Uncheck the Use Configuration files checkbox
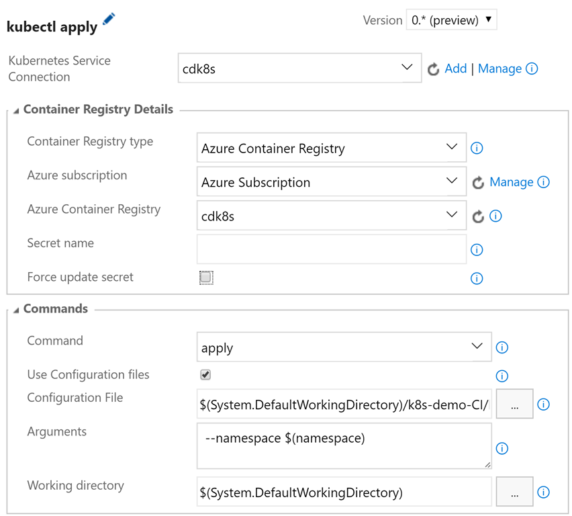 (205, 374)
